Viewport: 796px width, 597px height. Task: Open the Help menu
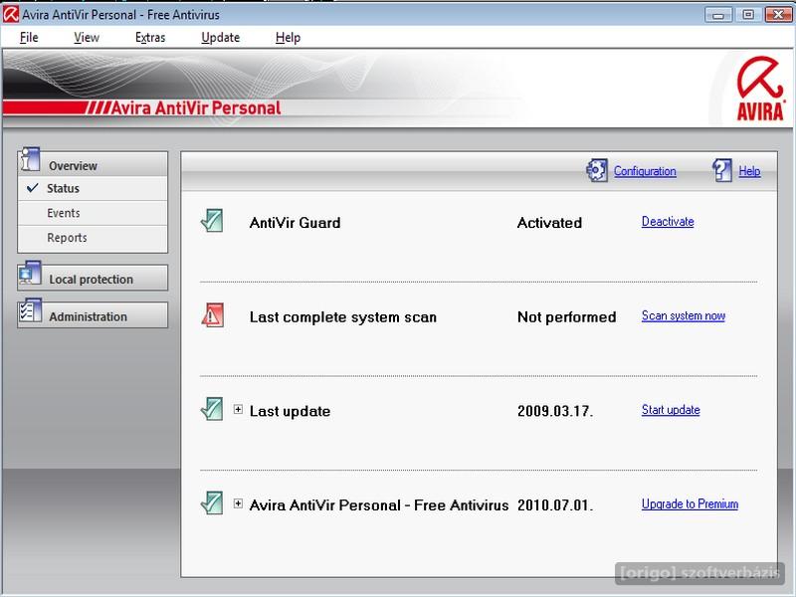tap(288, 38)
